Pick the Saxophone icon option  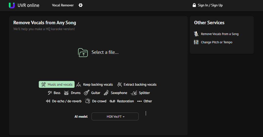click(x=106, y=93)
